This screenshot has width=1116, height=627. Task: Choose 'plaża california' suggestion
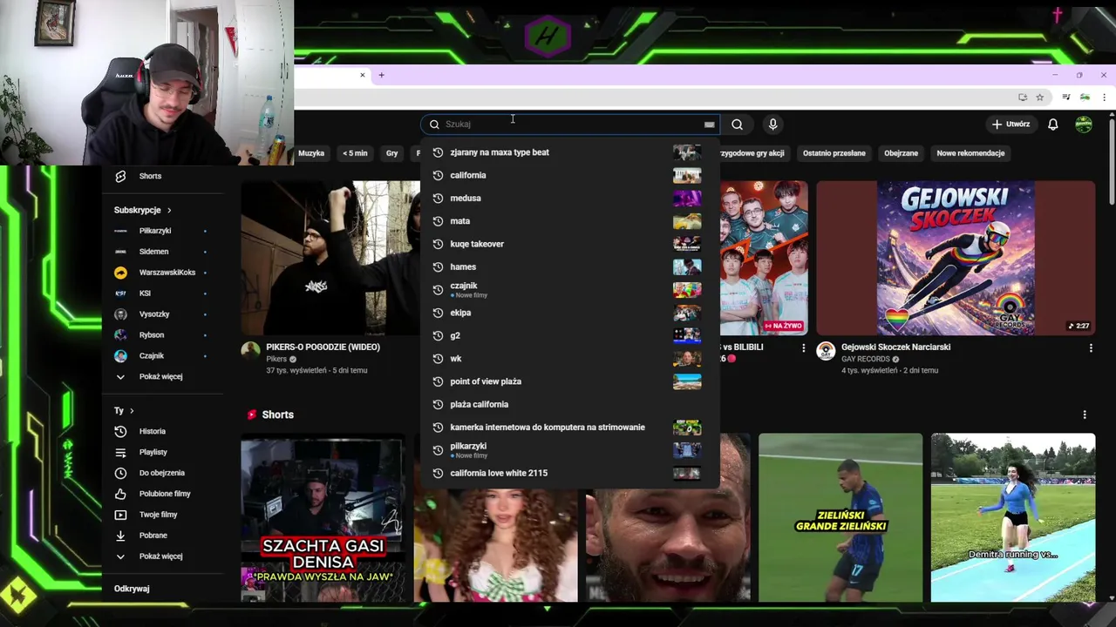(569, 404)
